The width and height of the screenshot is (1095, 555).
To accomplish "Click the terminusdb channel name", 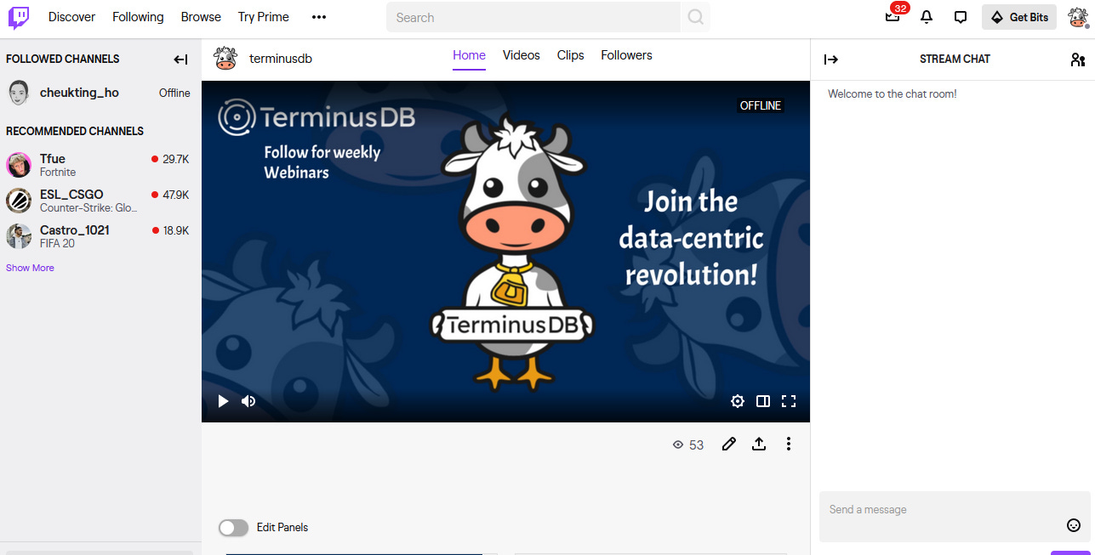I will (281, 59).
